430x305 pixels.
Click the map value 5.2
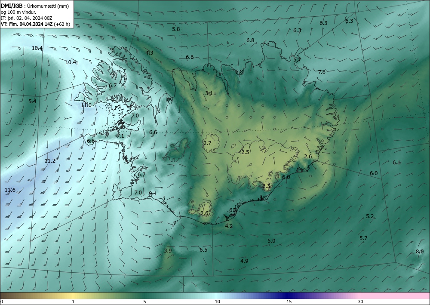370,216
